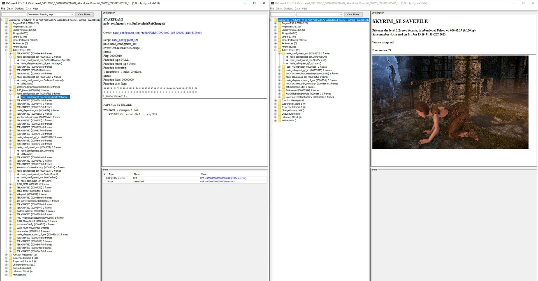Collapse nade_configquest_scr (0000537a) 2 frames node
Viewport: 538px width, 281px height.
click(10, 57)
